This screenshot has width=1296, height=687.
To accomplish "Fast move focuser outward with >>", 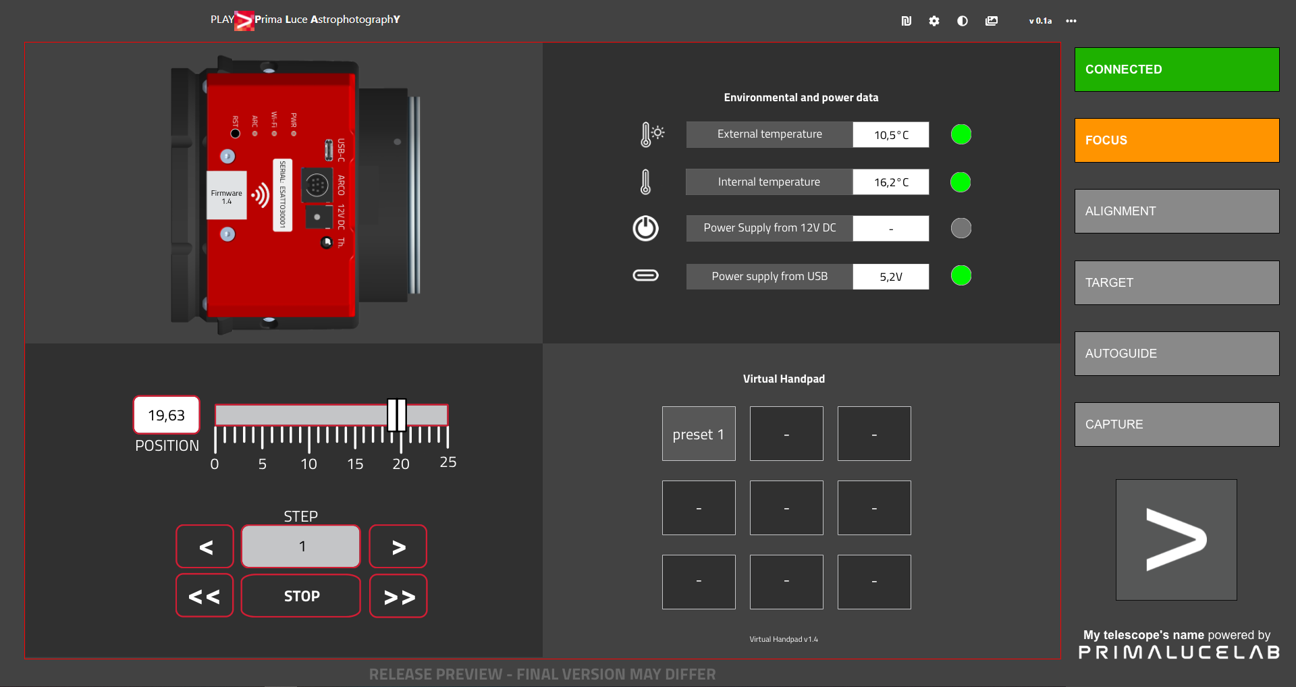I will coord(398,596).
